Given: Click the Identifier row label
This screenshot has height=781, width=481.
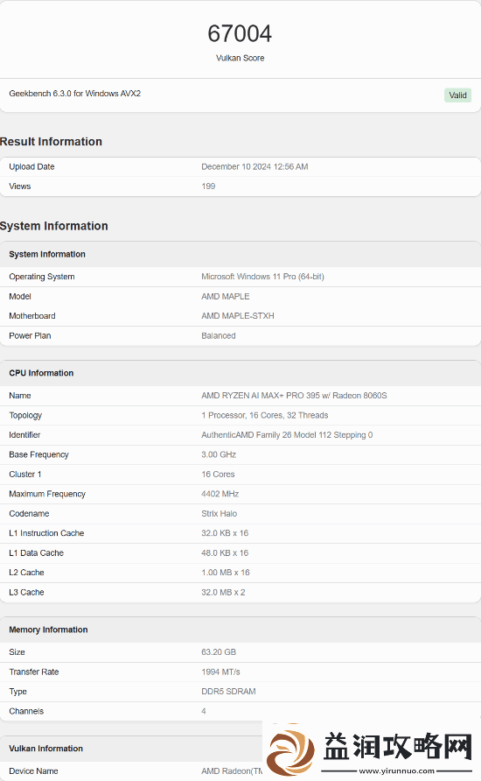Looking at the screenshot, I should [24, 435].
